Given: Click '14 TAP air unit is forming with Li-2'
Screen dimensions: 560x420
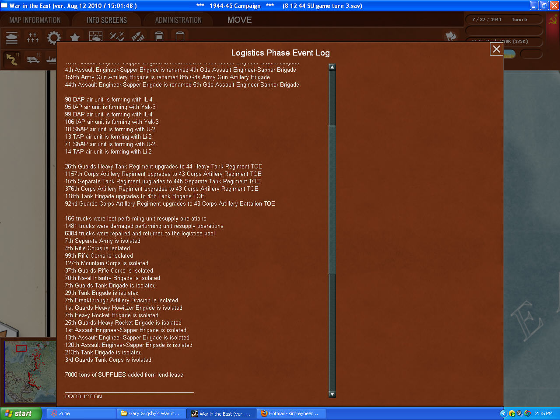Looking at the screenshot, I should [x=108, y=152].
